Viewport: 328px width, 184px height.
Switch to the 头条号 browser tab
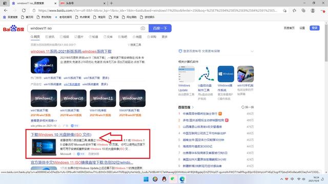(70, 4)
